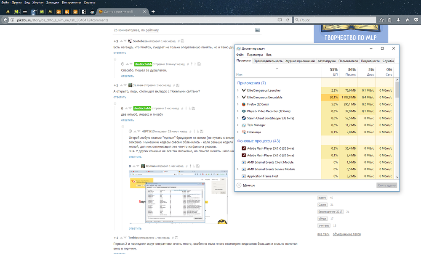
Task: Click the bookmark star icon in toolbar
Action: (381, 20)
